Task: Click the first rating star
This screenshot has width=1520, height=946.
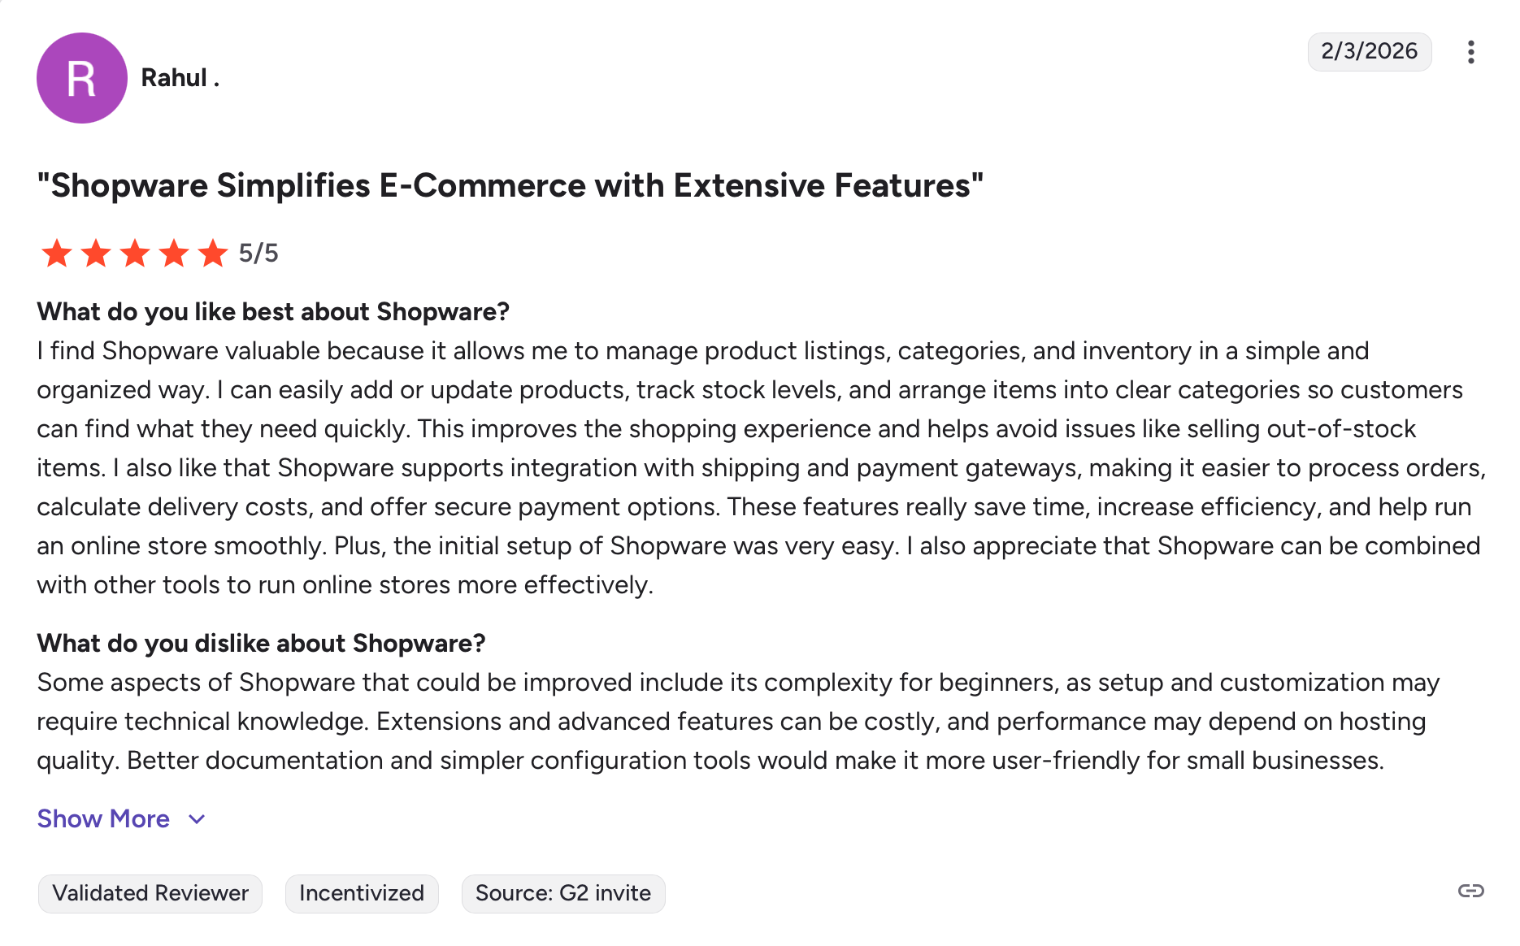Action: click(57, 254)
